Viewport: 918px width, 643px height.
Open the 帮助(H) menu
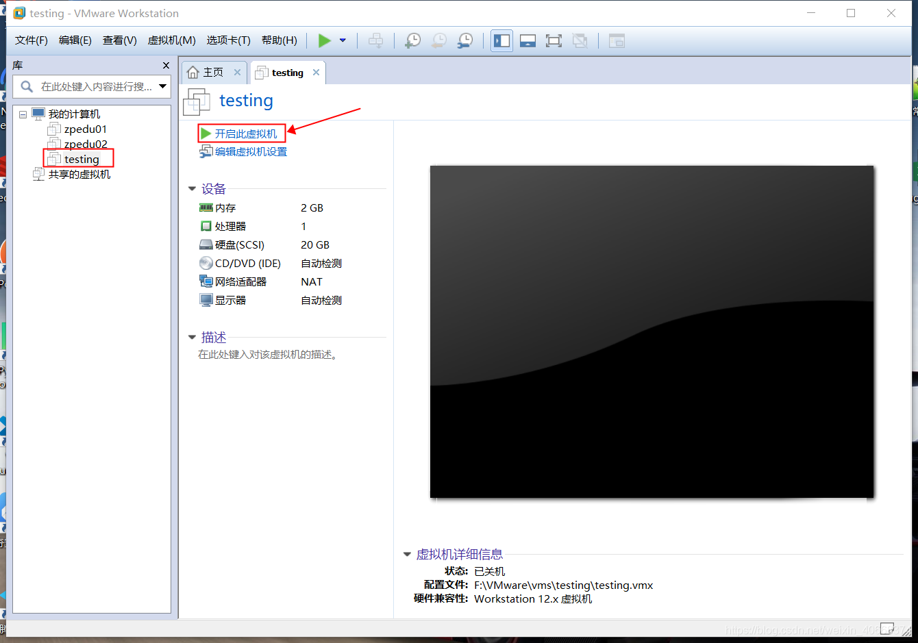pyautogui.click(x=280, y=40)
